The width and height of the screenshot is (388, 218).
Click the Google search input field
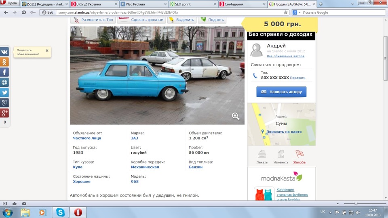344,13
